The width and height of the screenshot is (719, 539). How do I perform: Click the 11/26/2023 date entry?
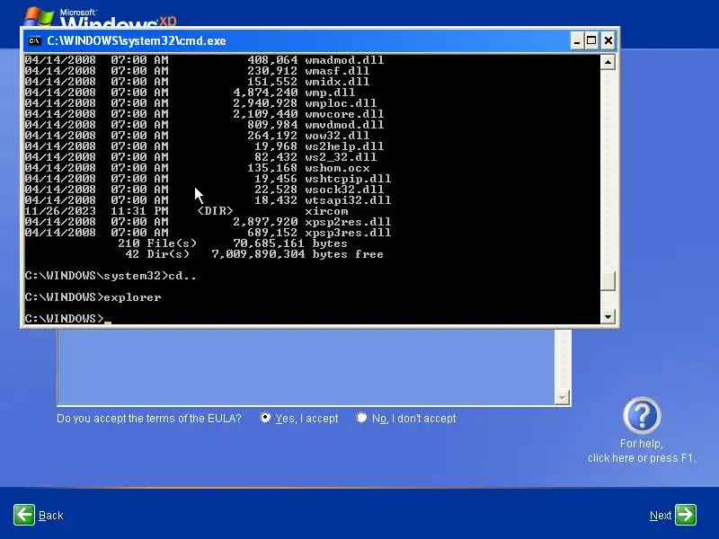[60, 211]
